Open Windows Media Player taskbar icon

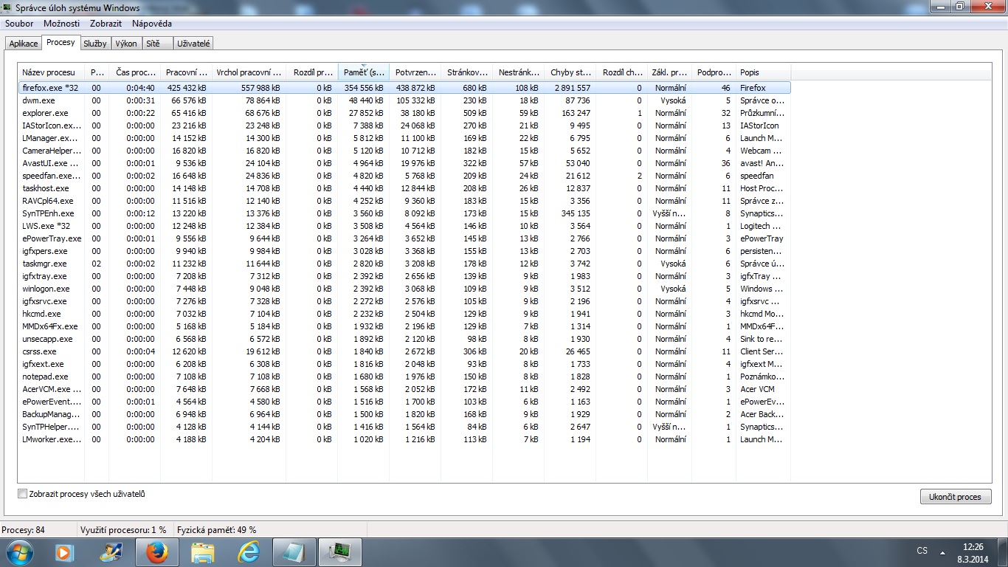65,552
